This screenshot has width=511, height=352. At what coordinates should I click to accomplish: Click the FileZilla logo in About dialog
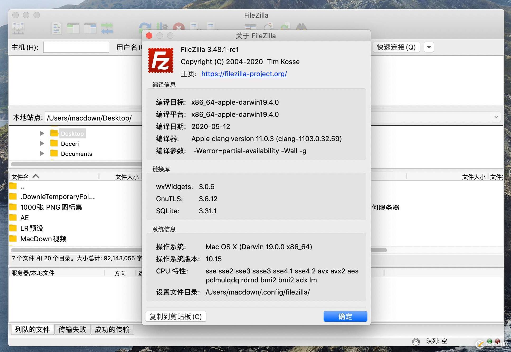(x=161, y=60)
